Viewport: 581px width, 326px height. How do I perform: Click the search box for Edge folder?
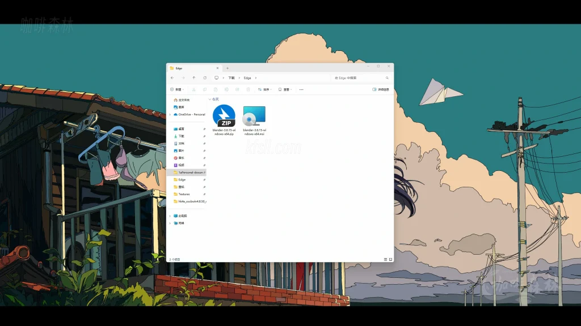[x=361, y=78]
